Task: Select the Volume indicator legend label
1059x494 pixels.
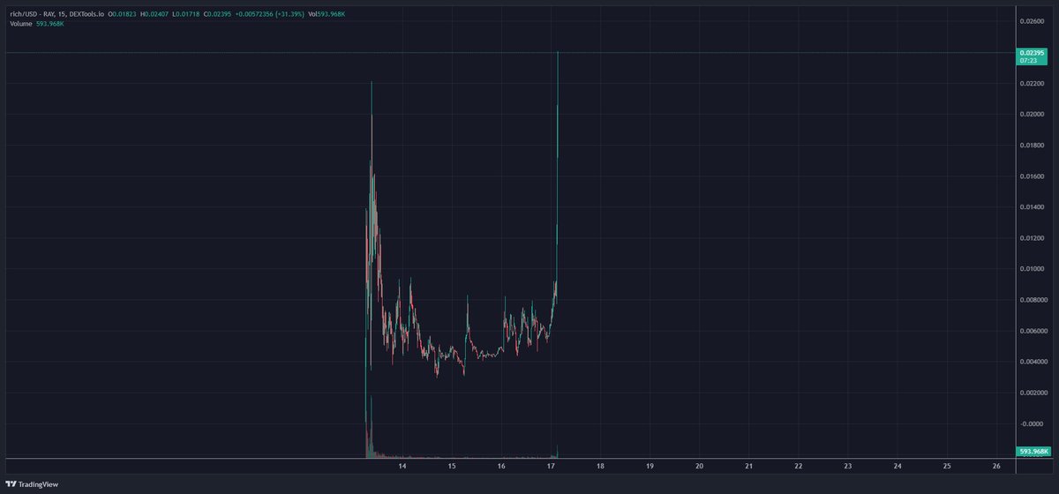Action: coord(20,24)
